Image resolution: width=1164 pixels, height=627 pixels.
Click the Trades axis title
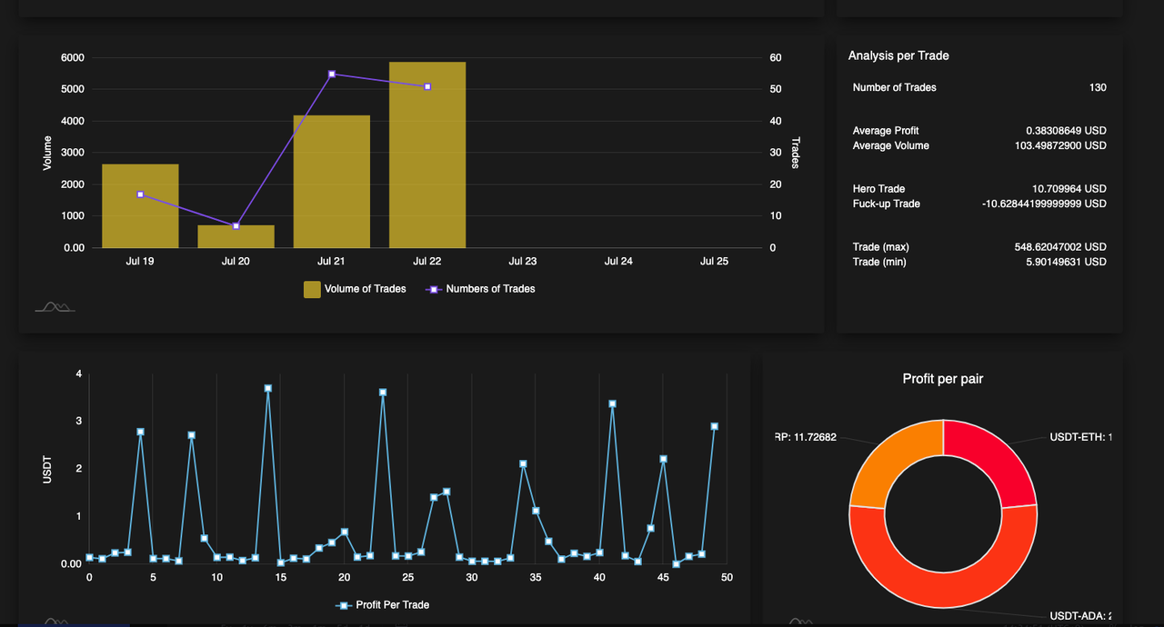point(795,153)
